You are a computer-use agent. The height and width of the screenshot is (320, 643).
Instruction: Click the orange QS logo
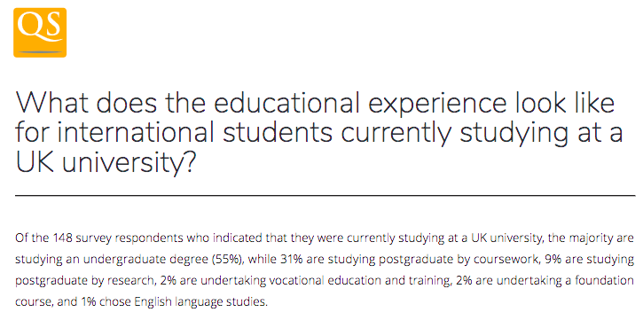(40, 33)
